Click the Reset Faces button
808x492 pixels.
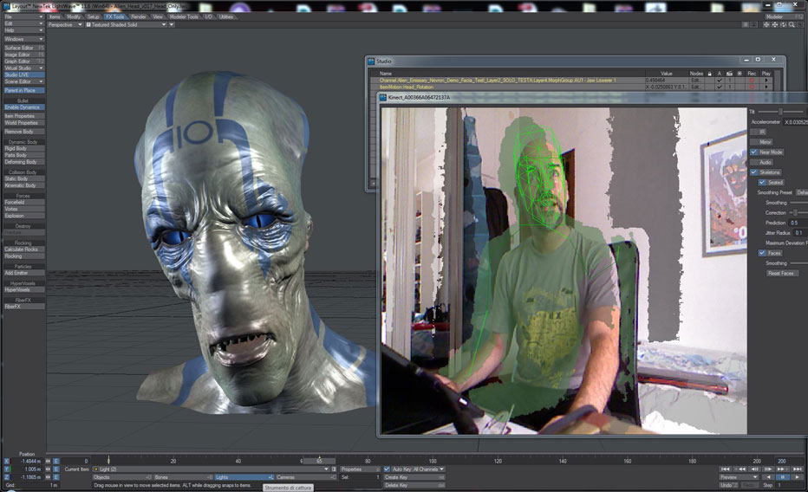pyautogui.click(x=780, y=273)
